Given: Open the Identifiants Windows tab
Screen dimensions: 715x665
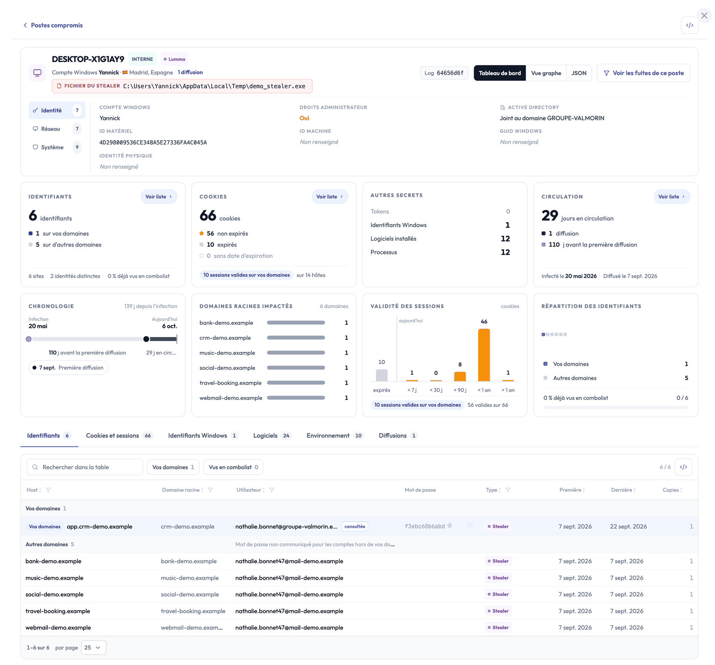Looking at the screenshot, I should pos(203,435).
